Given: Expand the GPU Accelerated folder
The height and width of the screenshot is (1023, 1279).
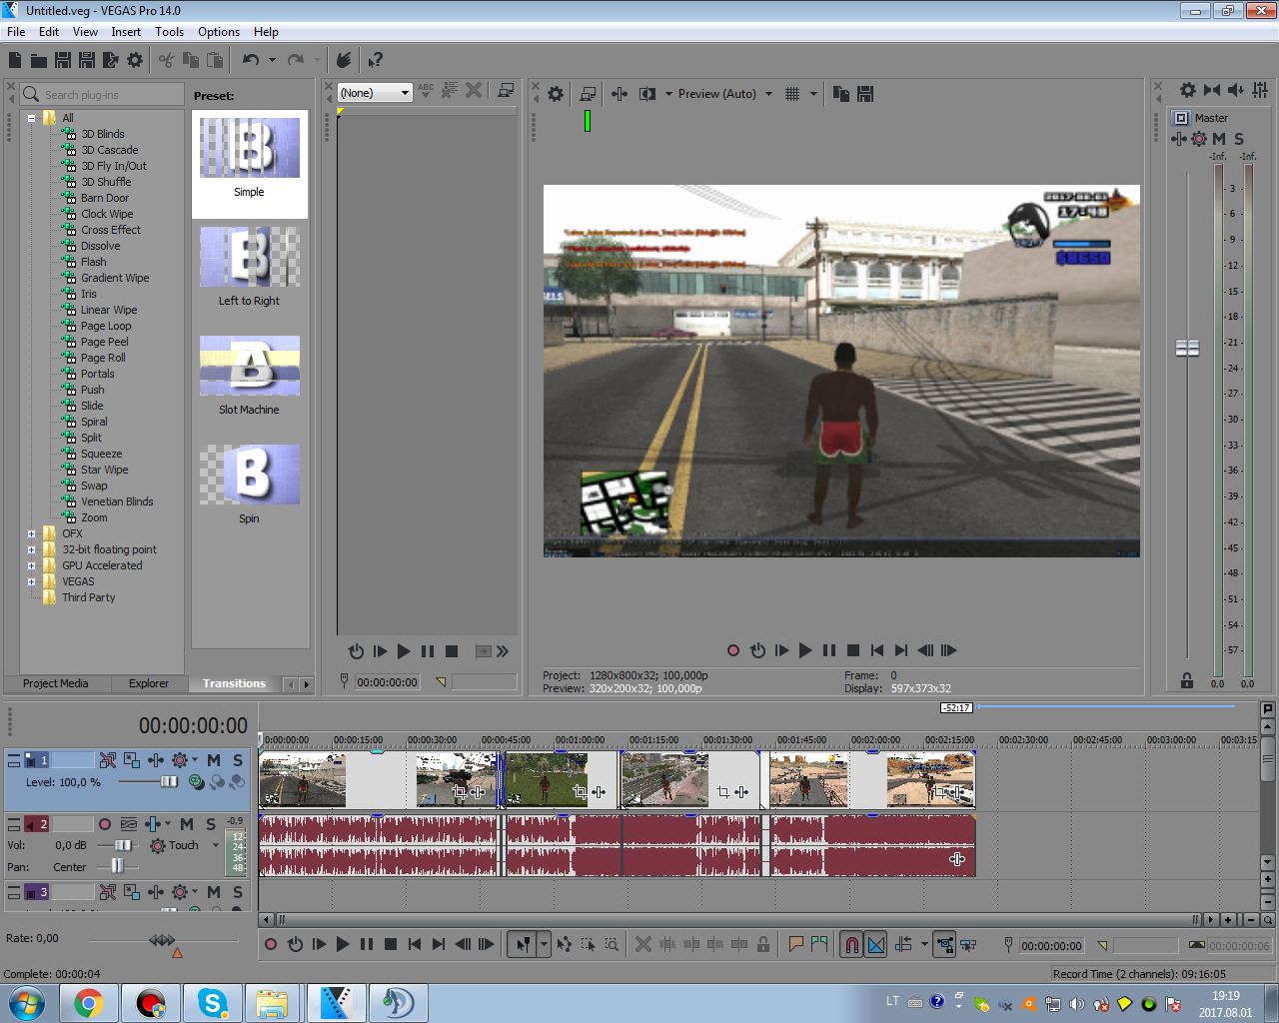Looking at the screenshot, I should 31,565.
